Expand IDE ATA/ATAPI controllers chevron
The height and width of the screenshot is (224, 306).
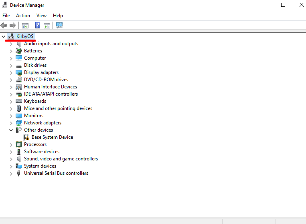coord(11,94)
